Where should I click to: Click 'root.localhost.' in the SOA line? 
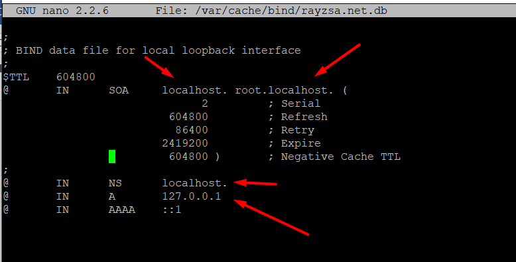[284, 90]
